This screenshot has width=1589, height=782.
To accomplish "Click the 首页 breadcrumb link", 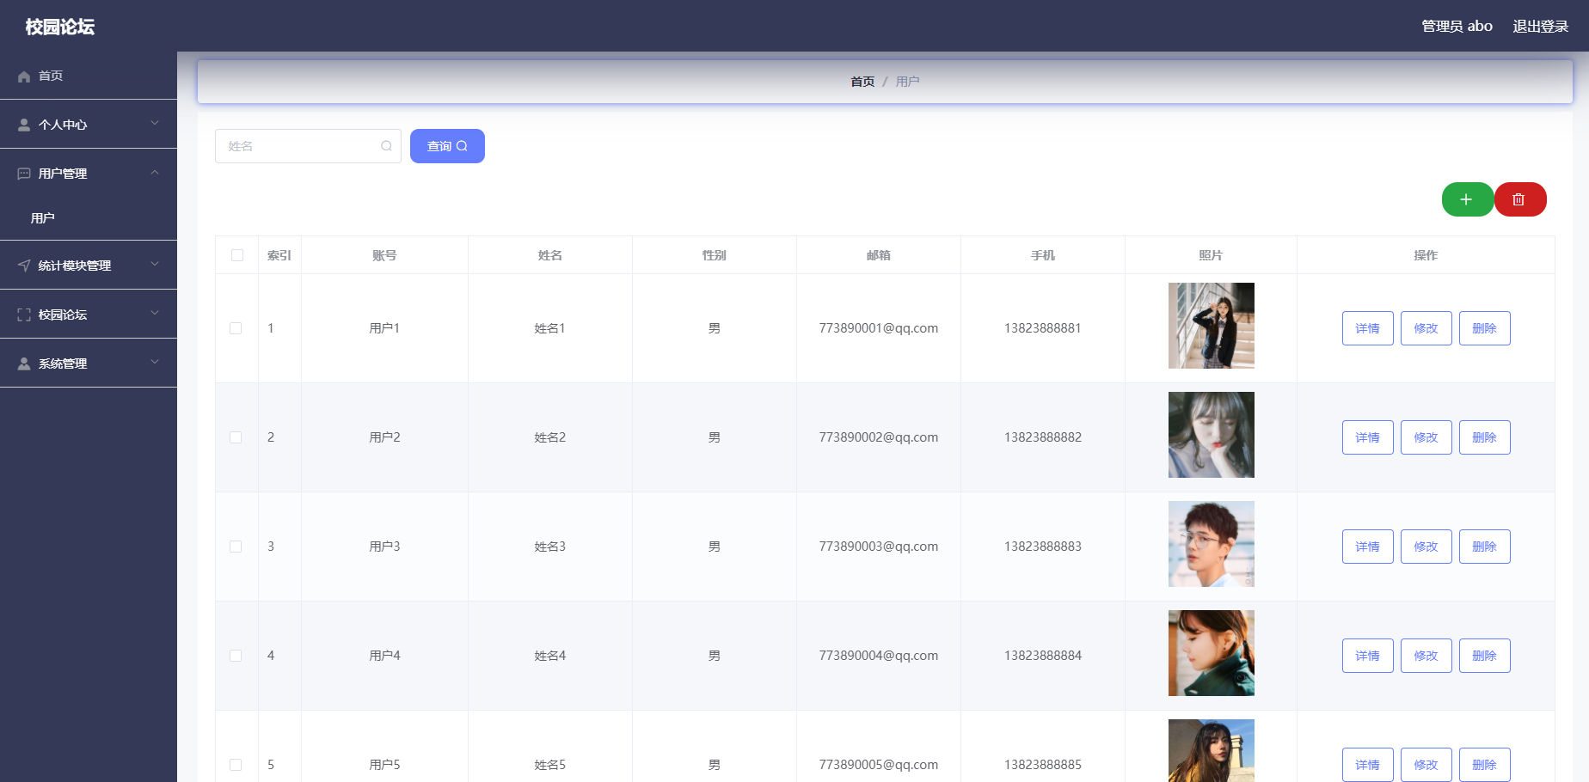I will click(862, 82).
